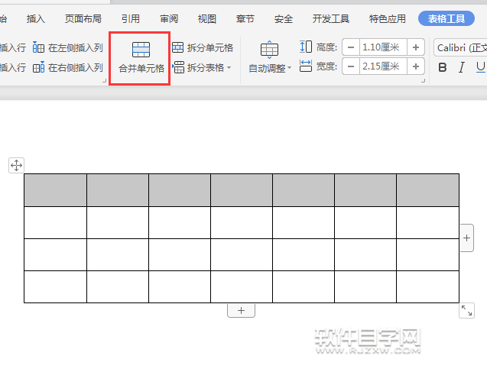This screenshot has width=487, height=372.
Task: Click the Calibri font name box
Action: click(x=460, y=48)
